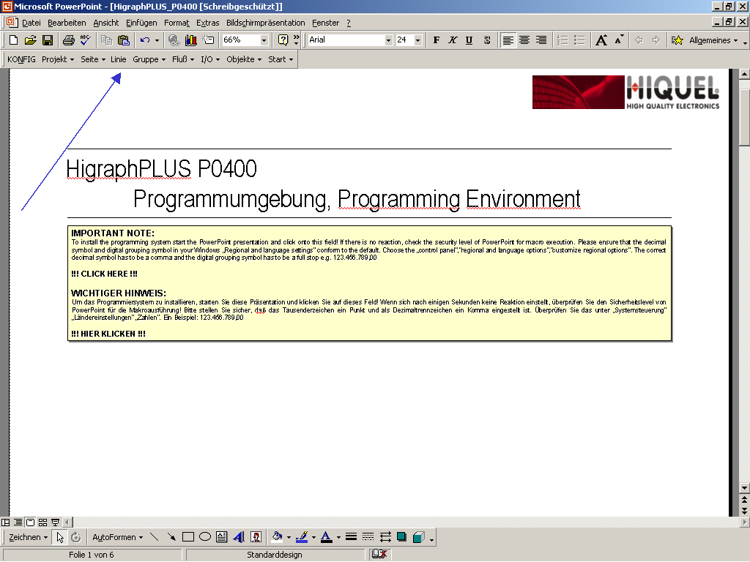Toggle bulleted list formatting
The image size is (750, 562).
point(579,40)
